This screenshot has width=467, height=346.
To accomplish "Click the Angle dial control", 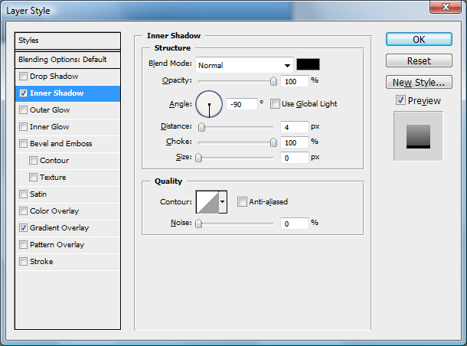I will pos(209,103).
